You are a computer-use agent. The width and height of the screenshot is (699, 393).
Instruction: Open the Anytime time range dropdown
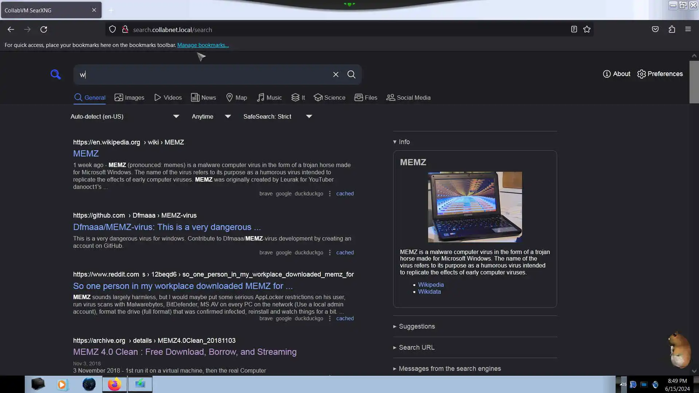pos(211,116)
